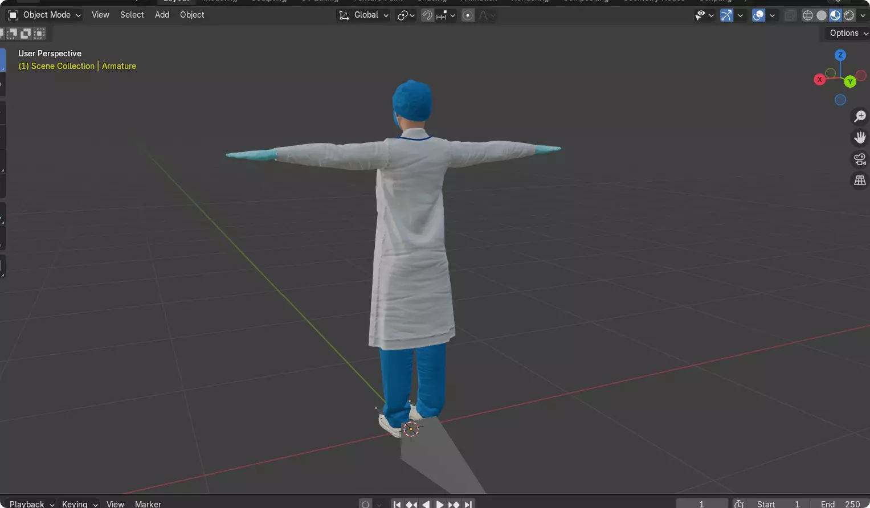
Task: Play the animation forward
Action: [439, 504]
